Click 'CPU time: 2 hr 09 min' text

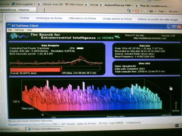click(x=79, y=73)
